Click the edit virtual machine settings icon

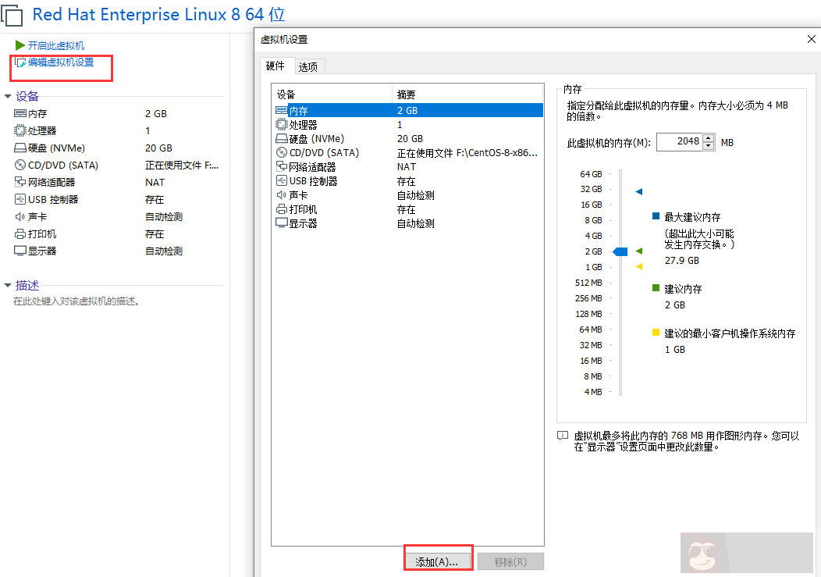(20, 62)
